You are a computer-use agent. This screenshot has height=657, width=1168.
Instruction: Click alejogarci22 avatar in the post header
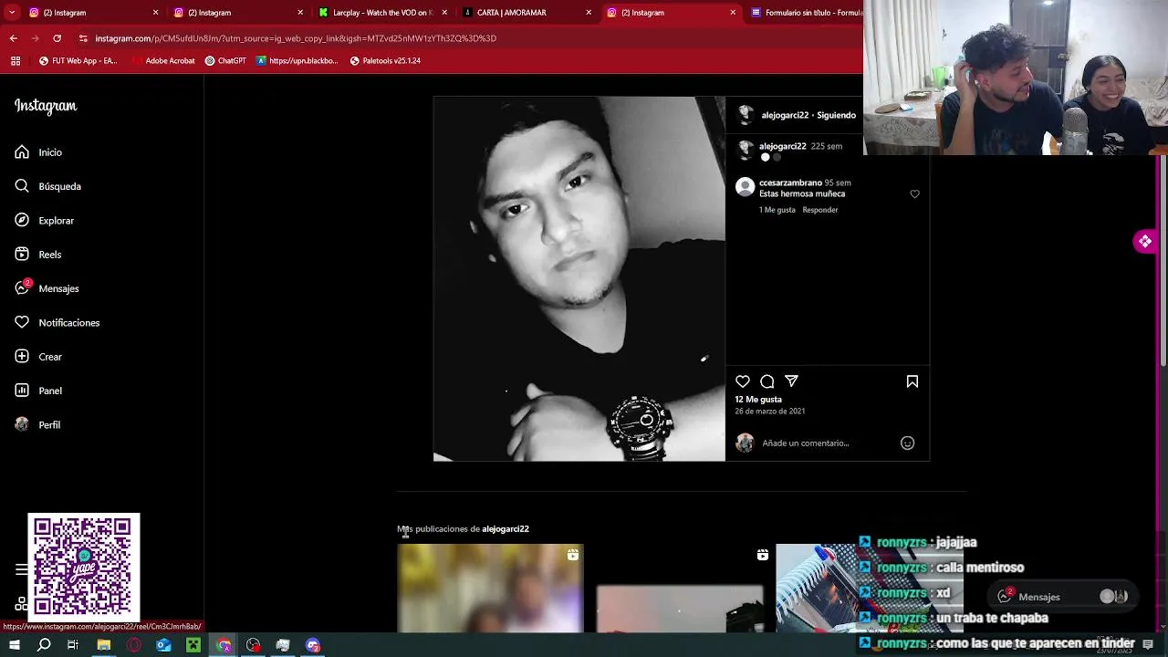point(746,115)
